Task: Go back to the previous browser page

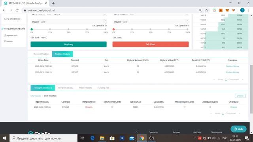Action: [4, 10]
